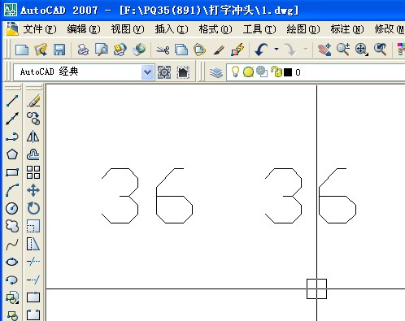The height and width of the screenshot is (321, 405).
Task: Open the AutoCAD 经典 workspace dropdown
Action: [147, 72]
